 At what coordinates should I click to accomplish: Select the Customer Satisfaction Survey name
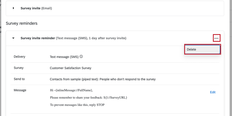[70, 68]
